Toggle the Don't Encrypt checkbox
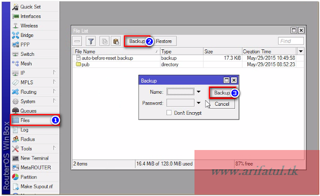The image size is (320, 196). tap(169, 113)
